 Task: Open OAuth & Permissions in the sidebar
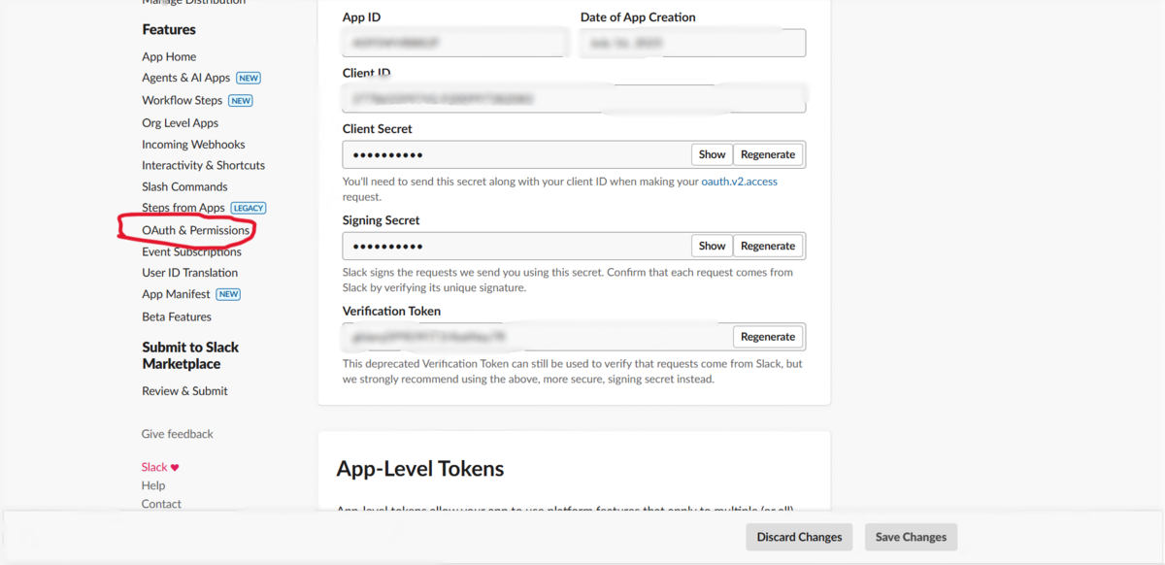click(x=195, y=230)
